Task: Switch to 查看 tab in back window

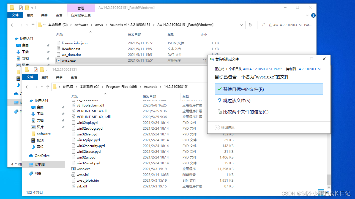Action: [59, 15]
